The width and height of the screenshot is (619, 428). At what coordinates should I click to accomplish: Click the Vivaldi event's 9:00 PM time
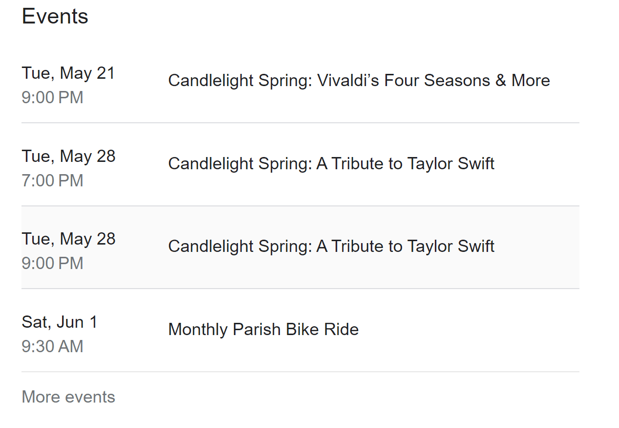pyautogui.click(x=52, y=97)
